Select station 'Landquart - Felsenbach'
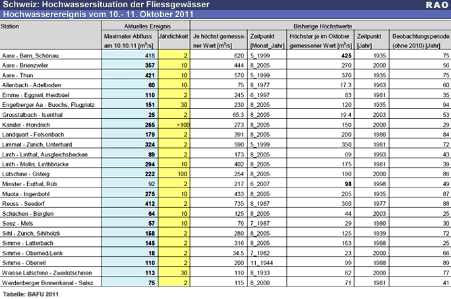The height and width of the screenshot is (299, 451). tap(33, 135)
